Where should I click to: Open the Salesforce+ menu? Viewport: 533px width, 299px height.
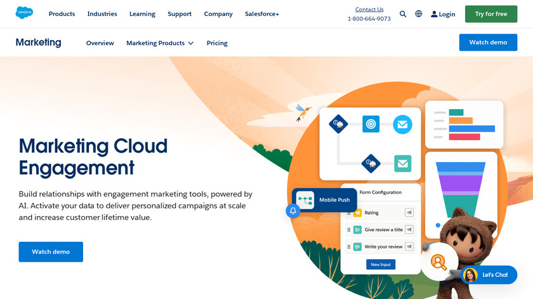click(261, 14)
